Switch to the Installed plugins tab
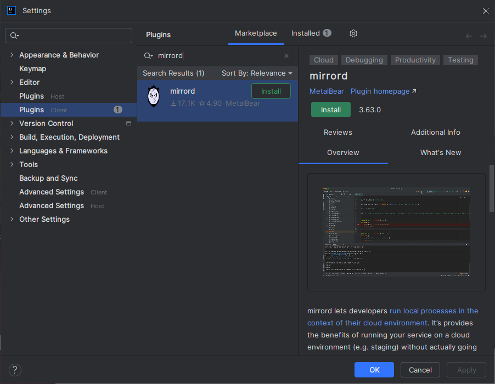 pos(306,33)
